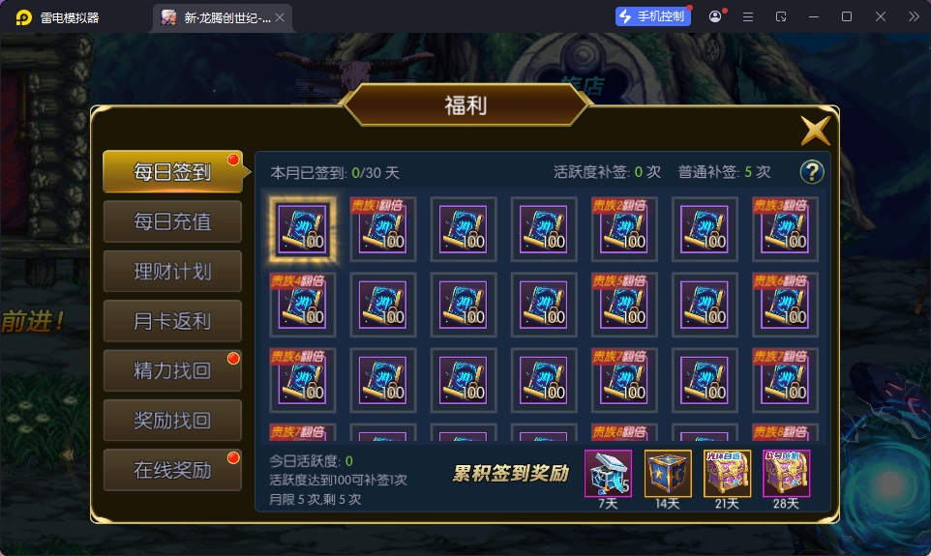
Task: Open the 21天 golden treasure chest
Action: click(x=728, y=473)
